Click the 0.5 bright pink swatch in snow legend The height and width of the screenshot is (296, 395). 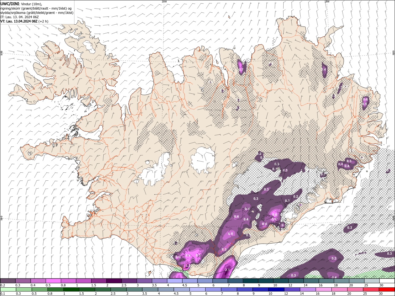[53, 281]
